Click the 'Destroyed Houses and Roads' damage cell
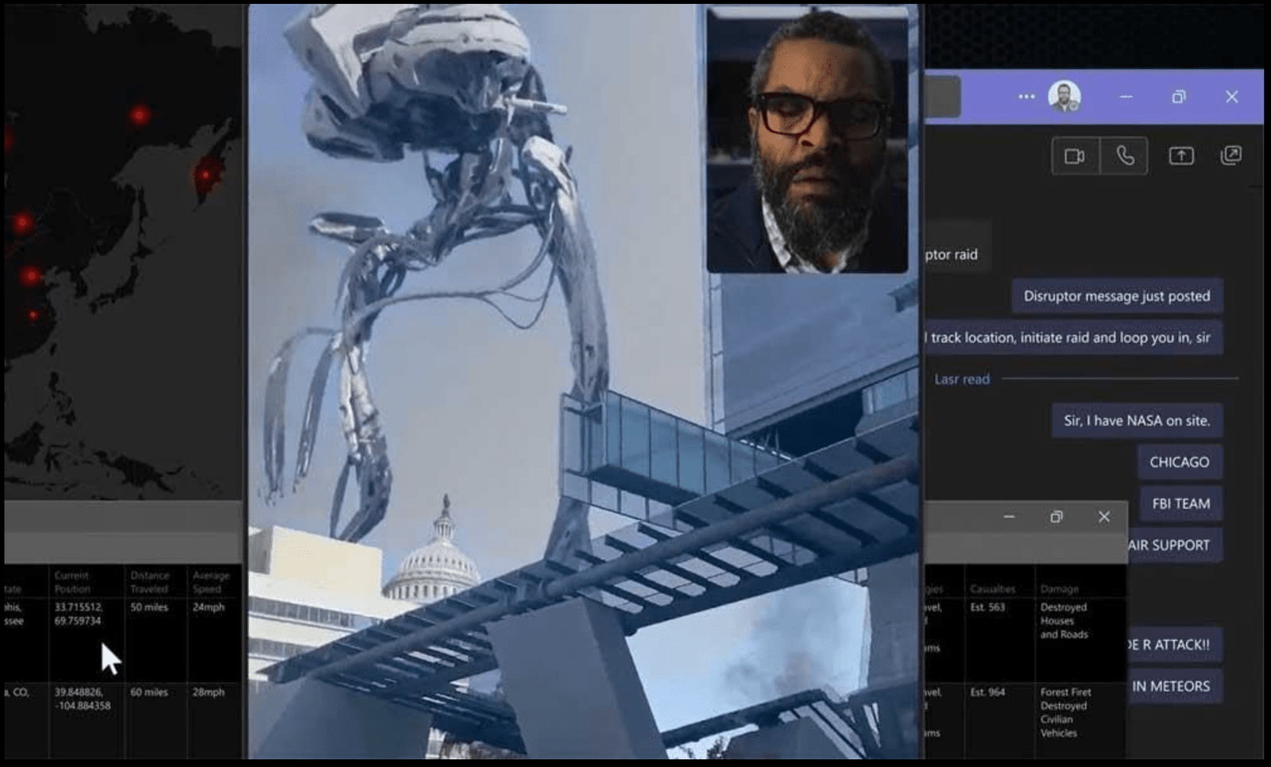 1064,621
